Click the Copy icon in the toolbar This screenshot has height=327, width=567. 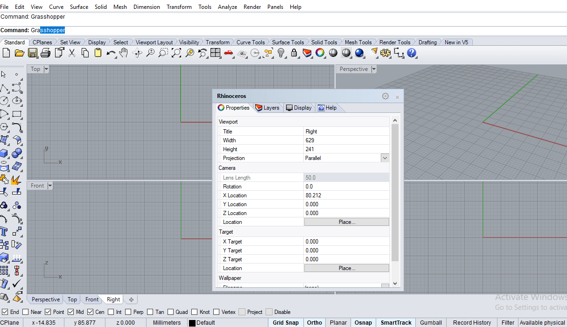coord(85,53)
